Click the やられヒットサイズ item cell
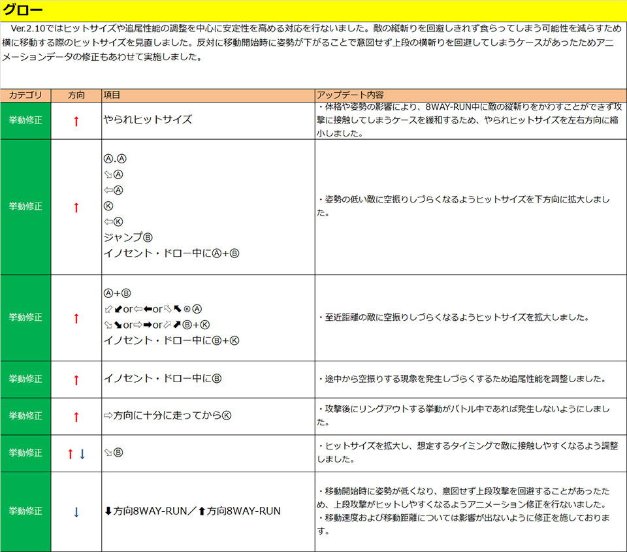The height and width of the screenshot is (552, 627). click(148, 120)
